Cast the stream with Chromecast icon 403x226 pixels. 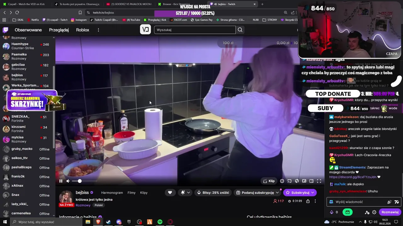pos(289,181)
